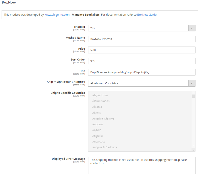Select Algeria in the countries list
The height and width of the screenshot is (174, 198).
[97, 113]
